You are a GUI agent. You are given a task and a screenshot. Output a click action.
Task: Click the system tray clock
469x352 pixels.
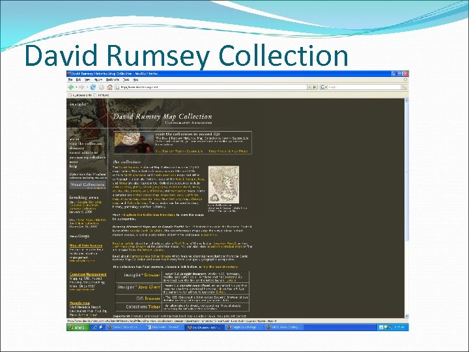400,327
